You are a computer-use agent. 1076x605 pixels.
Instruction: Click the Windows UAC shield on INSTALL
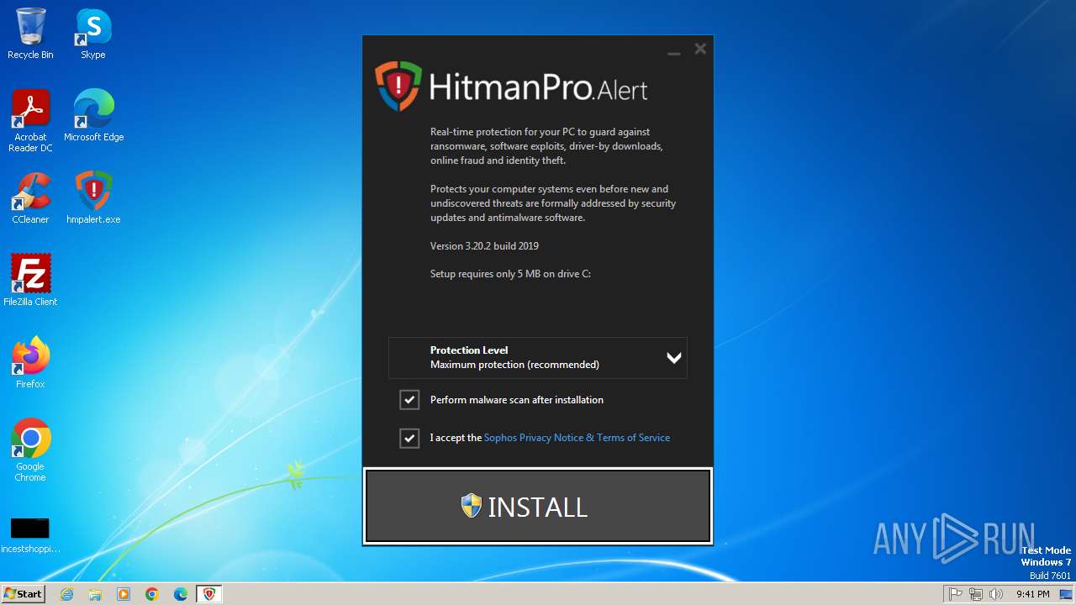pyautogui.click(x=472, y=506)
